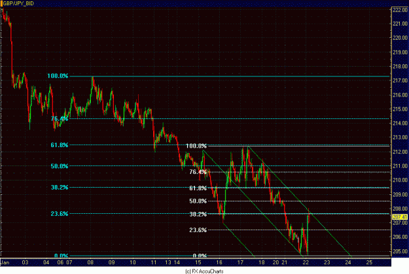Click the 218.00 price axis label

coord(400,66)
